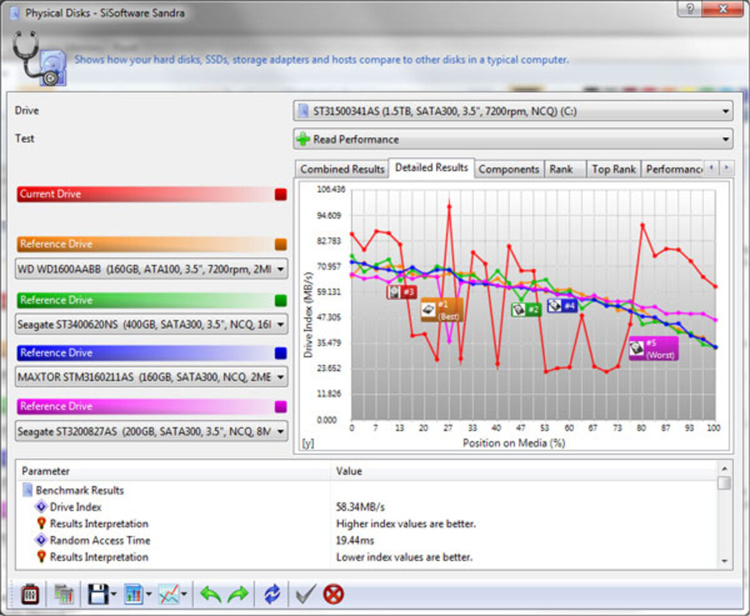750x616 pixels.
Task: Open the Read Performance test dropdown
Action: point(513,139)
